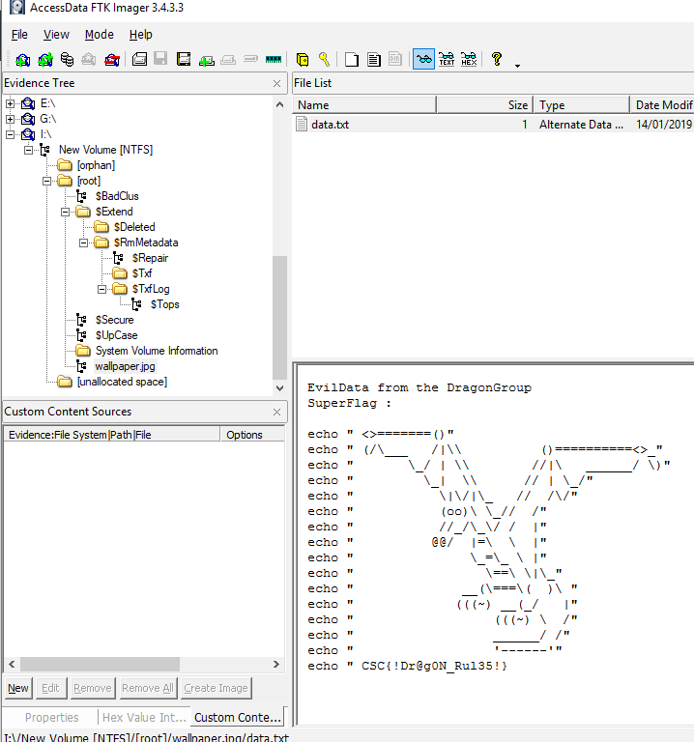Click the Remove button

click(93, 688)
